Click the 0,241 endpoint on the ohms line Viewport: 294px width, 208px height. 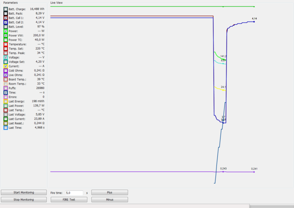point(254,172)
